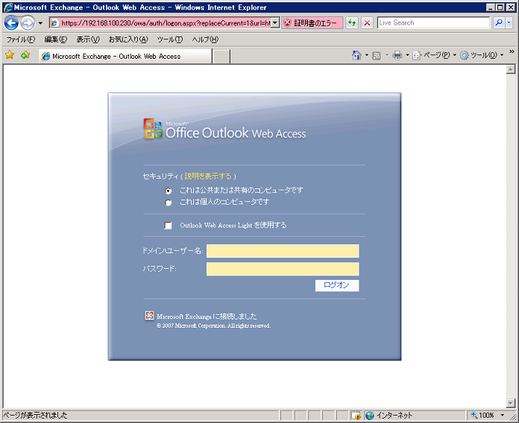Go back with the browser Back arrow
This screenshot has height=423, width=519.
11,23
